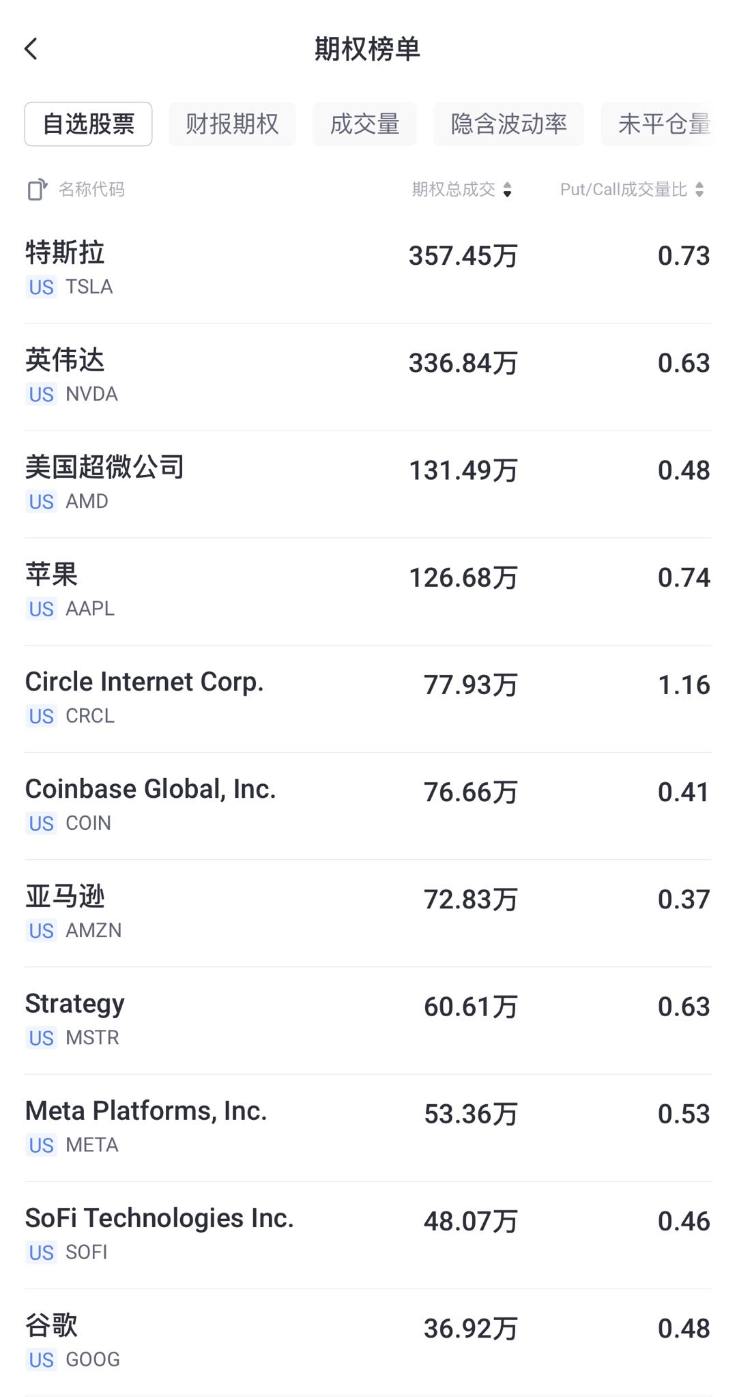
Task: Open 谷歌 GOOG row
Action: click(x=368, y=1340)
